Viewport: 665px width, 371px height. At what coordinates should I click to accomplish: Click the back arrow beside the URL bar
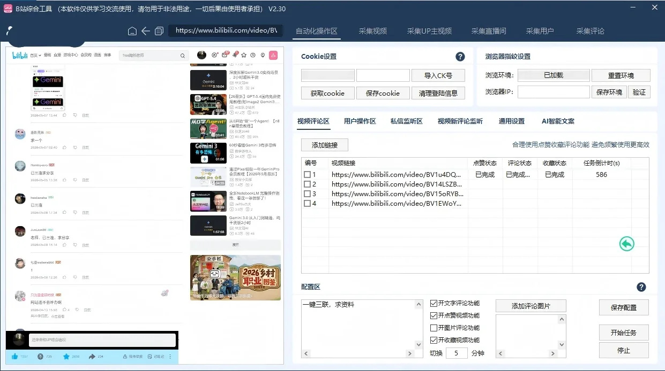(146, 31)
